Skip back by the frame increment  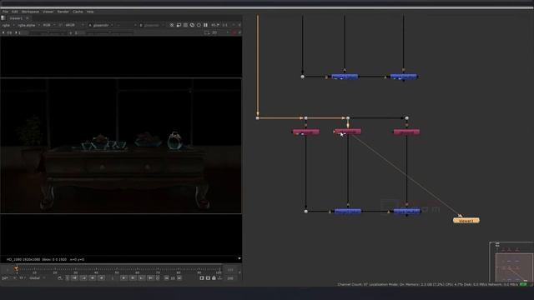167,278
